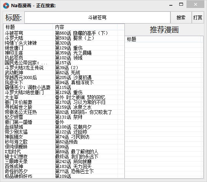Click the 打赏 reward button
This screenshot has width=207, height=182.
click(x=197, y=17)
